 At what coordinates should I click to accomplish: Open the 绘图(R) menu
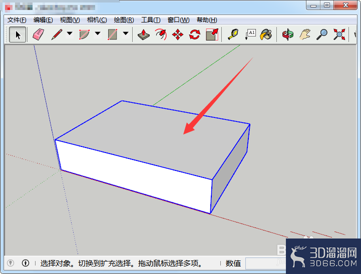[124, 20]
